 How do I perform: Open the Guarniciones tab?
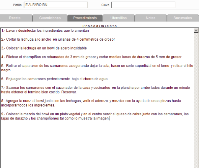50,18
